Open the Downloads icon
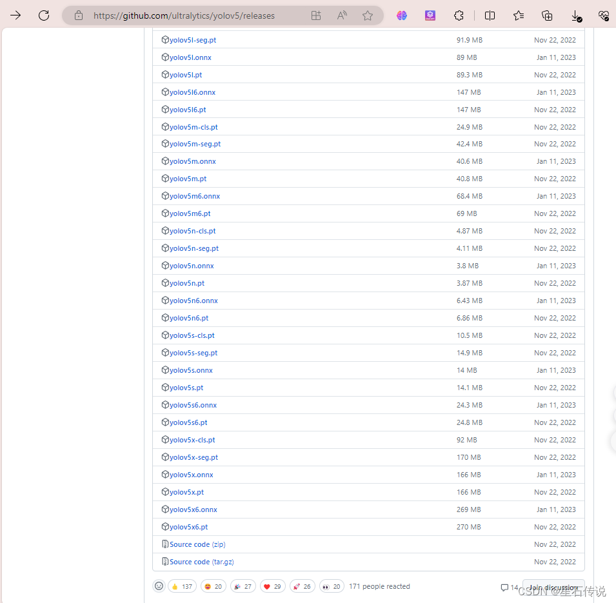Image resolution: width=616 pixels, height=603 pixels. (x=576, y=16)
